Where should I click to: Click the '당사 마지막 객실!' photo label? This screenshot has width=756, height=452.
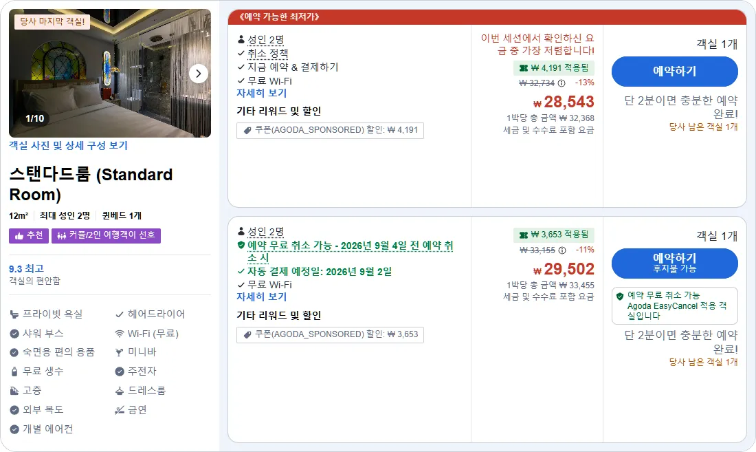tap(52, 21)
